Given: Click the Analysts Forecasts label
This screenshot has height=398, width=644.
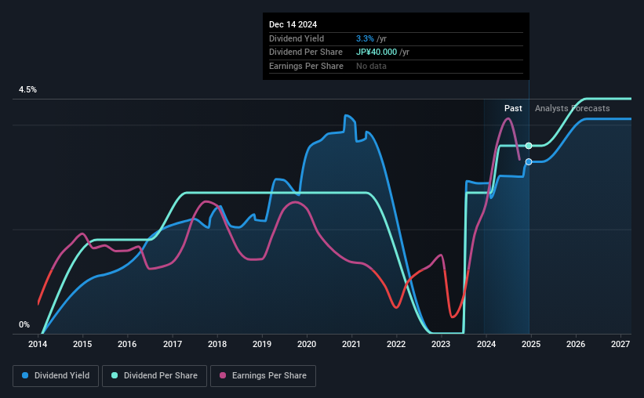Looking at the screenshot, I should click(572, 108).
